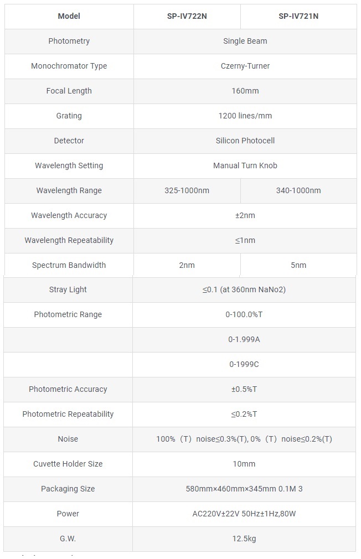Click the Packaging Size dimensions cell
This screenshot has width=361, height=559.
point(244,489)
